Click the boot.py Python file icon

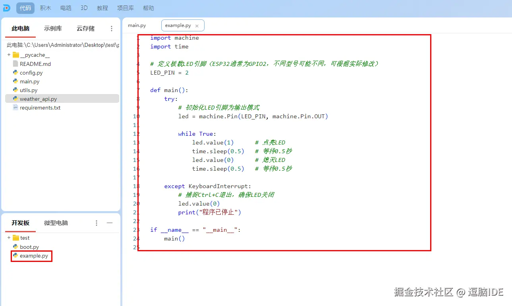[15, 247]
